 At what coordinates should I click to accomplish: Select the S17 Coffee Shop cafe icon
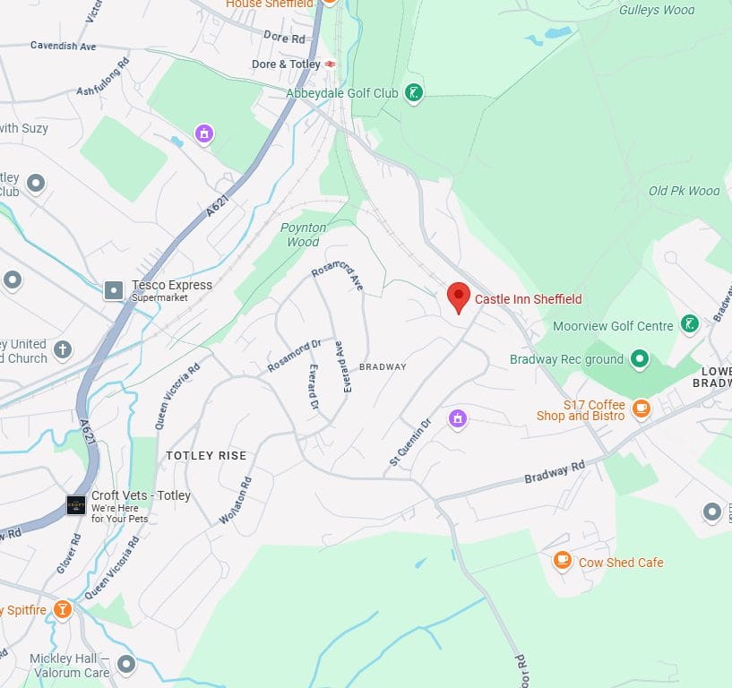coord(642,408)
